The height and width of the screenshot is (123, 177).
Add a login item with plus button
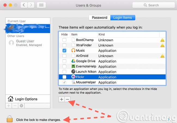tap(62, 99)
